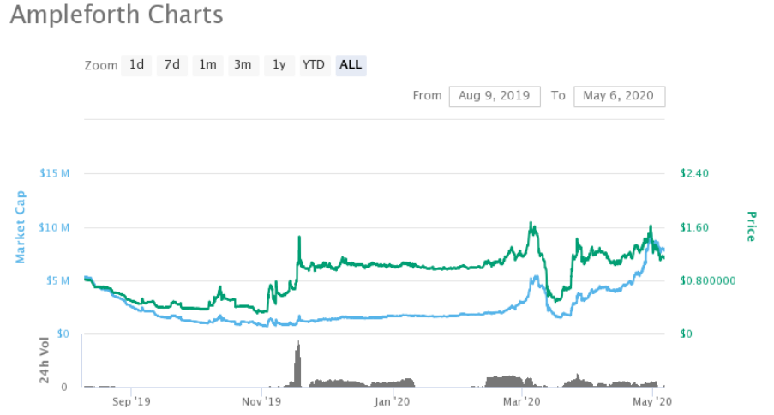
Task: Select the 1m zoom button
Action: point(207,65)
